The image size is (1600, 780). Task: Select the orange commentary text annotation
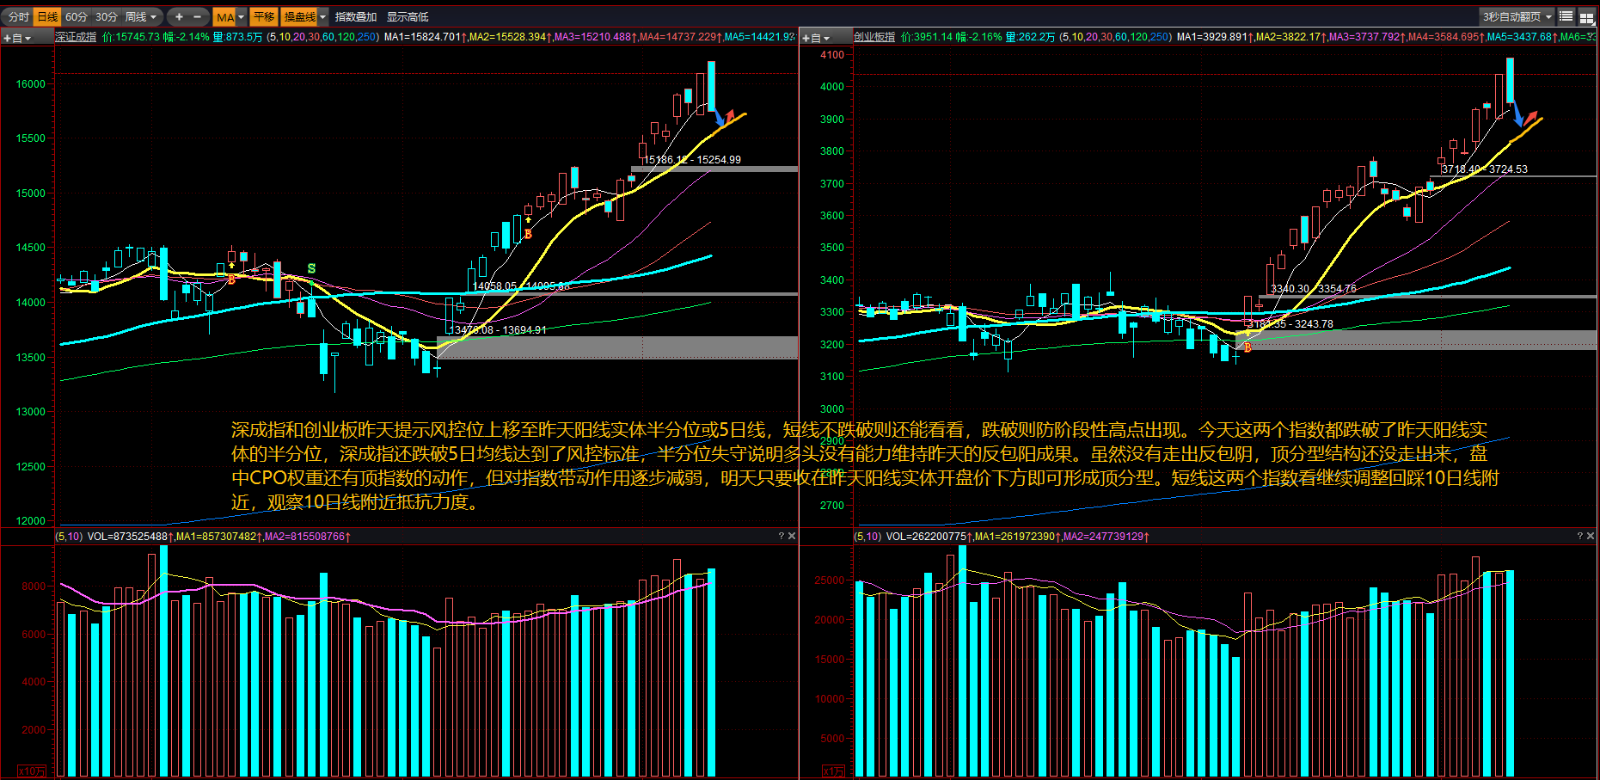864,465
